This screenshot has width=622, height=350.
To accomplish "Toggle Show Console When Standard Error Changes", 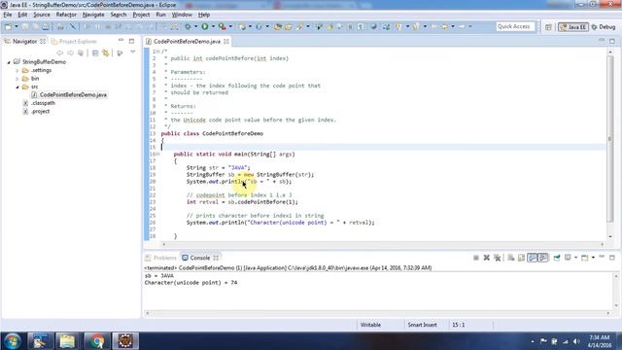I will [543, 258].
